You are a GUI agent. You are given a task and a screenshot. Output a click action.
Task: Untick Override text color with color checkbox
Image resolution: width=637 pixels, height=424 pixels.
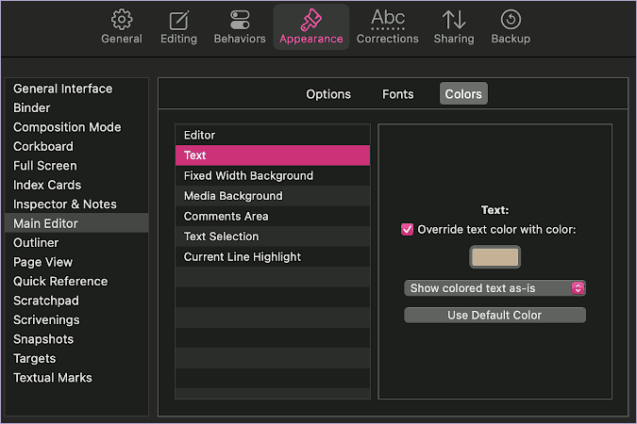[407, 230]
